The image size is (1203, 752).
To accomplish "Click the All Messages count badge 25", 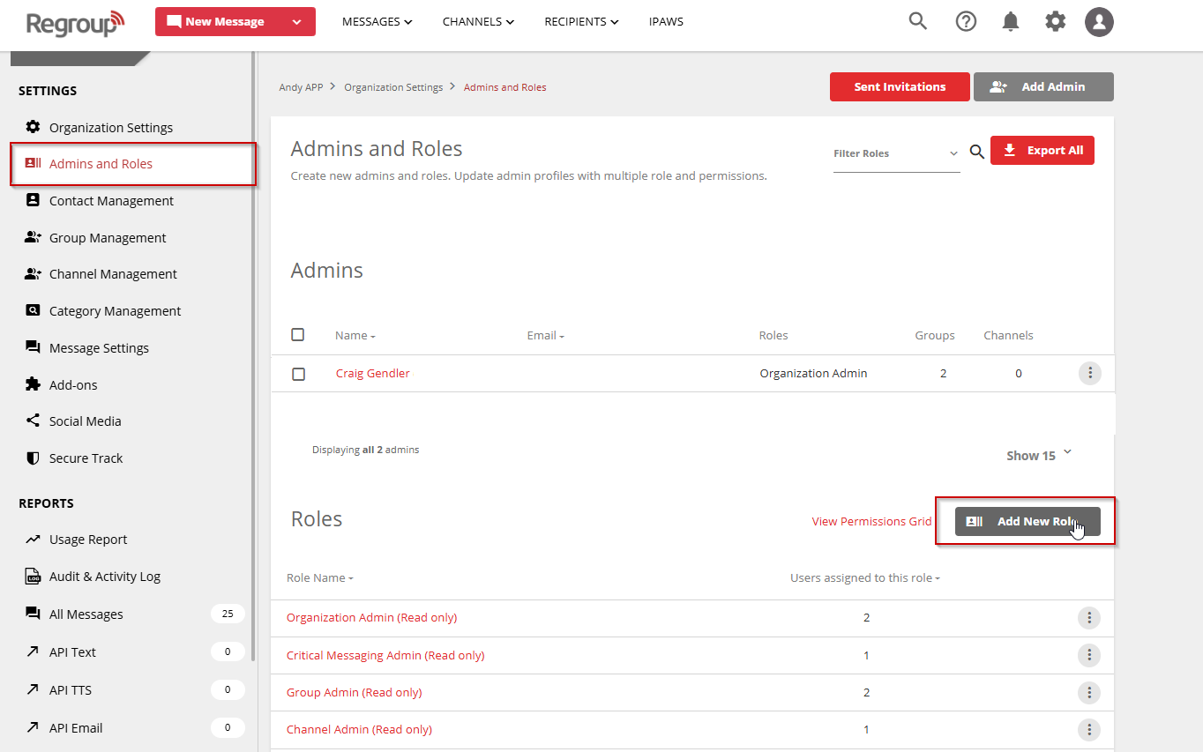I will [x=228, y=614].
